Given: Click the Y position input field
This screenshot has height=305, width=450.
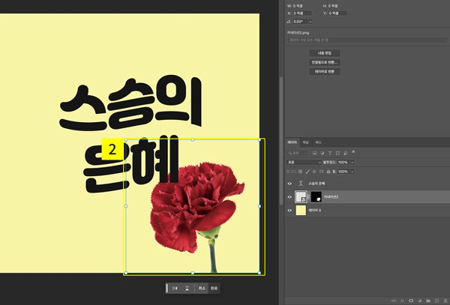Looking at the screenshot, I should (337, 13).
